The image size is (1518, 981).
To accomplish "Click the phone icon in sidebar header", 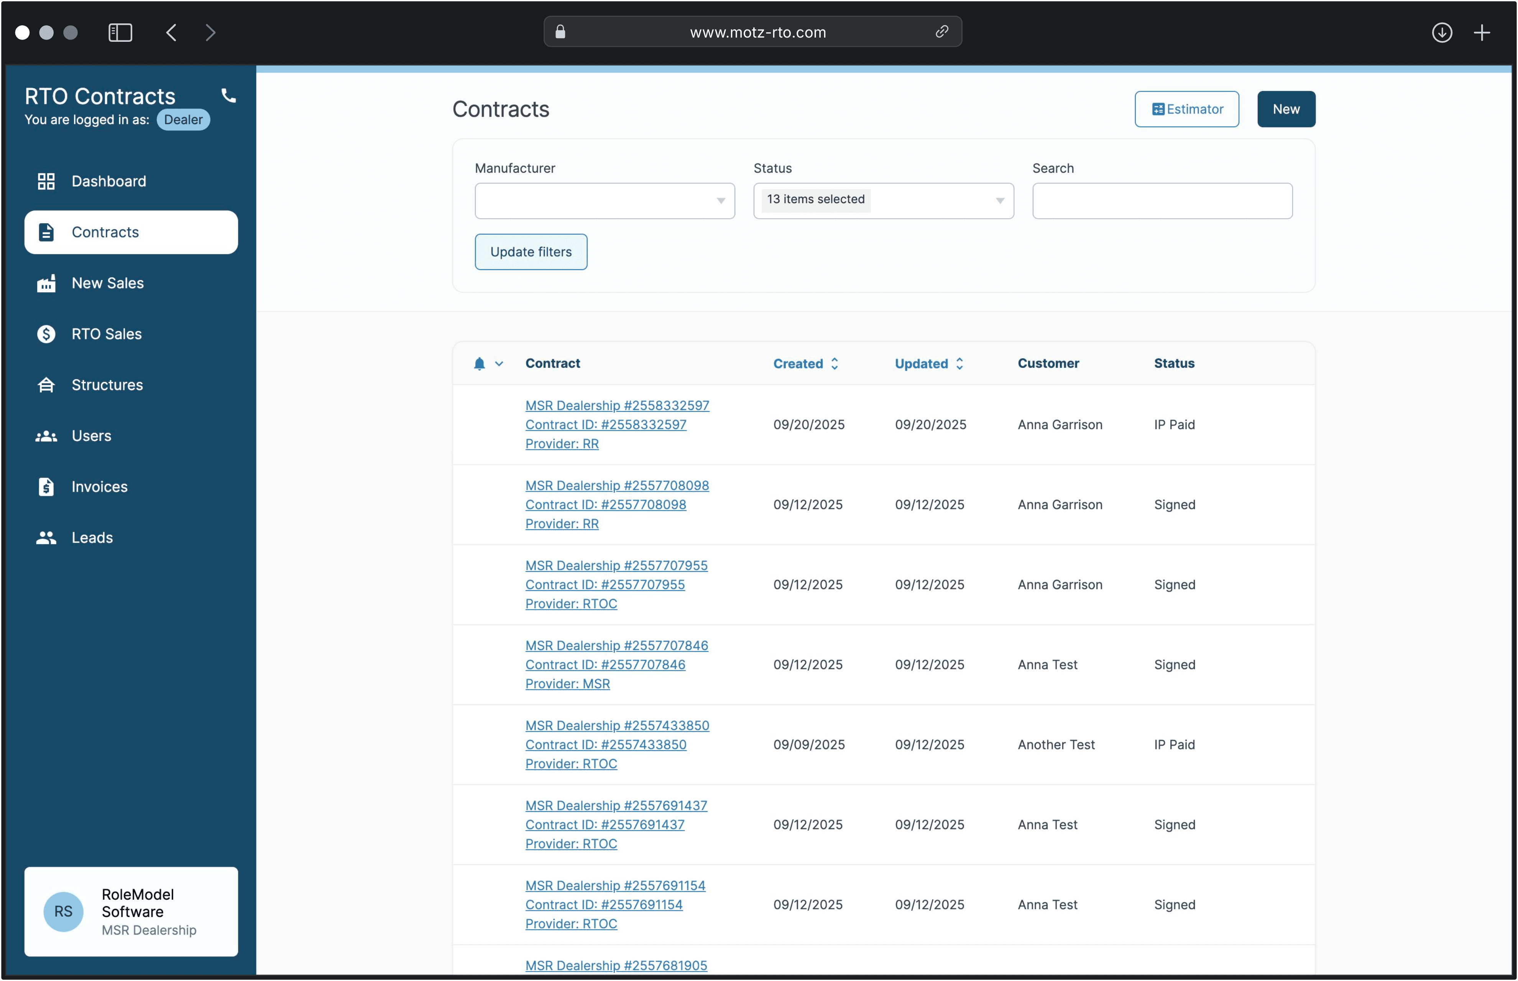I will click(x=228, y=95).
